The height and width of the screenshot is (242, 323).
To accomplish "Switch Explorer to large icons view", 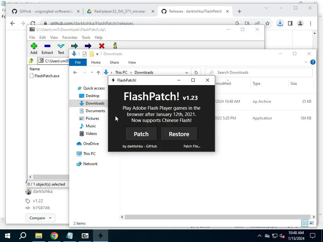I will (x=311, y=223).
